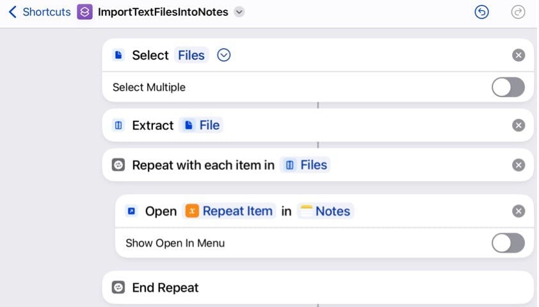Click the orange Repeat Item variable icon
Viewport: 539px width, 307px height.
192,211
